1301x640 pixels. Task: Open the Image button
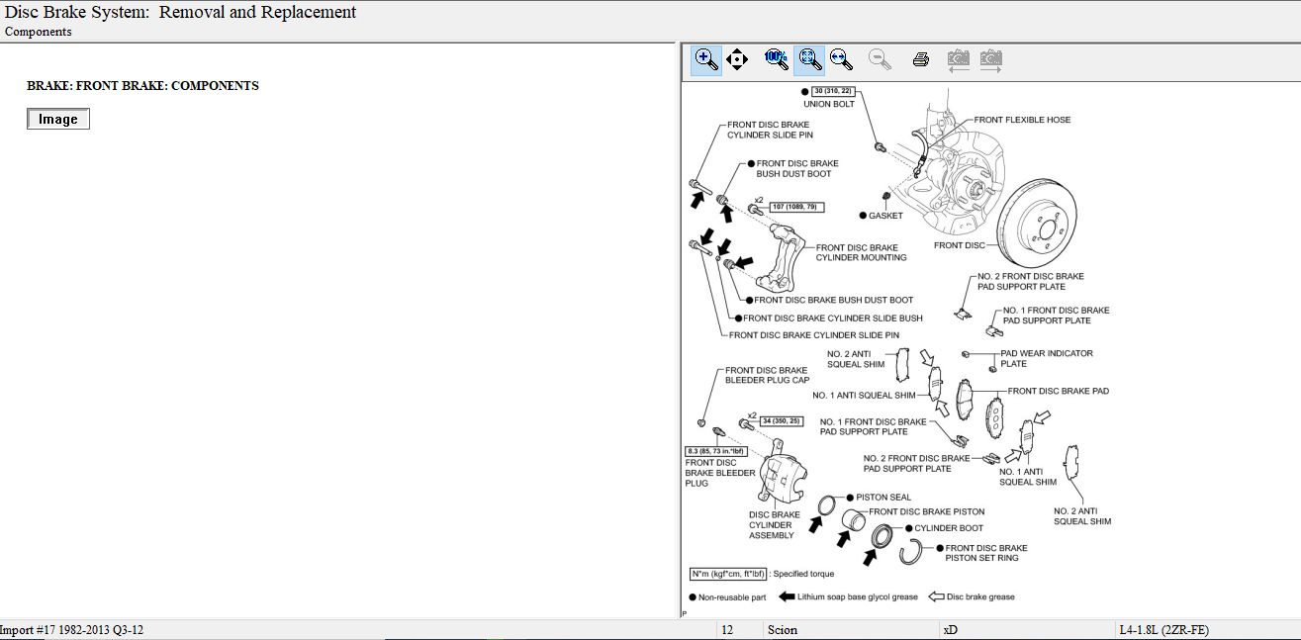click(x=58, y=119)
